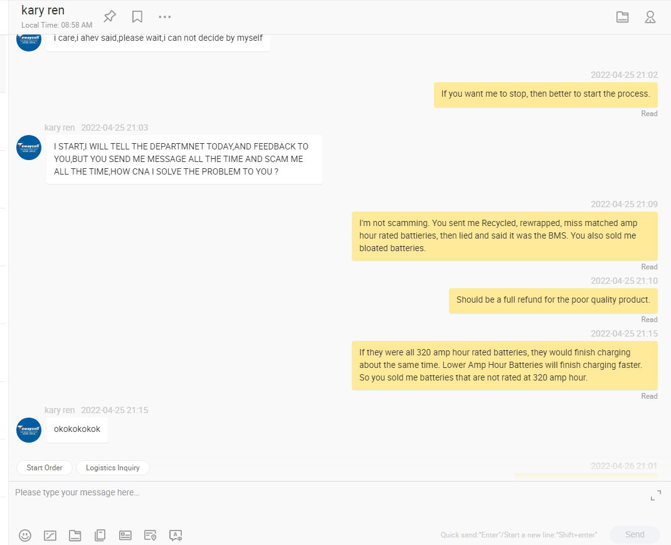Open the files folder icon in the header
Viewport: 671px width, 545px height.
click(x=622, y=17)
